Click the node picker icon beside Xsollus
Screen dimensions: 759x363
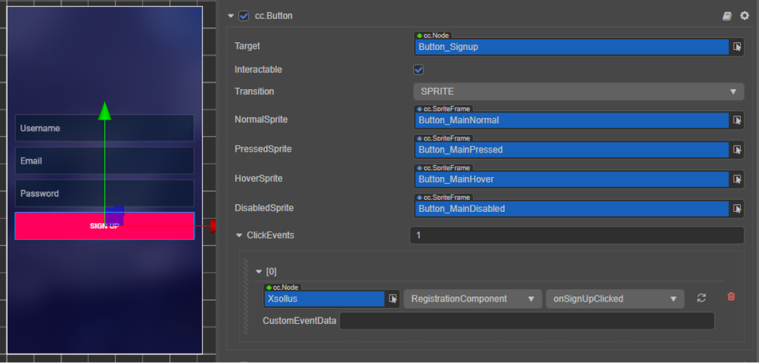pyautogui.click(x=393, y=298)
